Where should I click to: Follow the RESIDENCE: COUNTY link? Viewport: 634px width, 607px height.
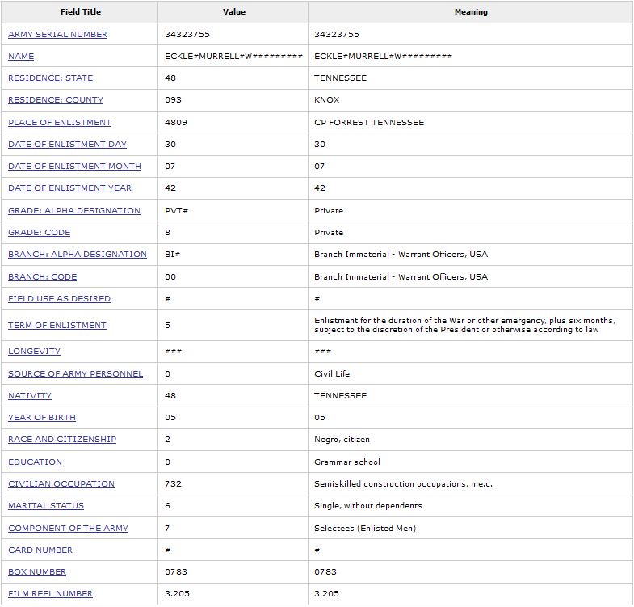pos(56,100)
